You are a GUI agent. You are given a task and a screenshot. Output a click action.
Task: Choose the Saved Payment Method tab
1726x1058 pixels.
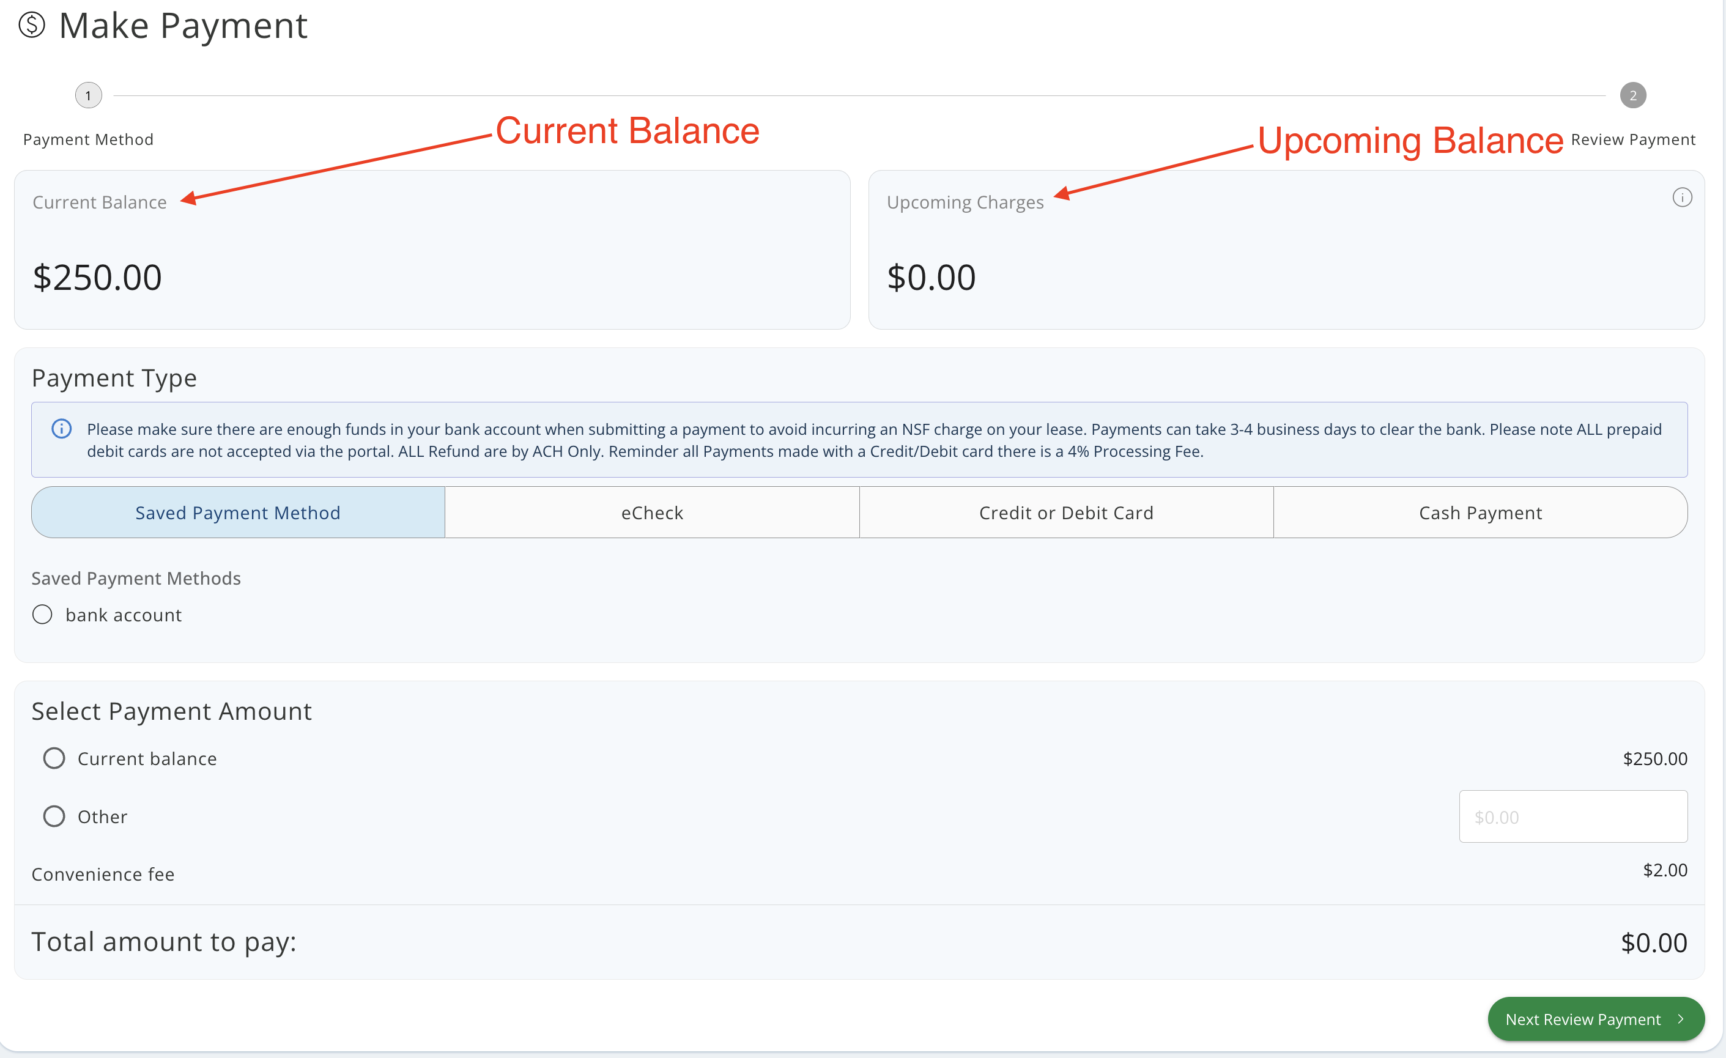[x=238, y=512]
